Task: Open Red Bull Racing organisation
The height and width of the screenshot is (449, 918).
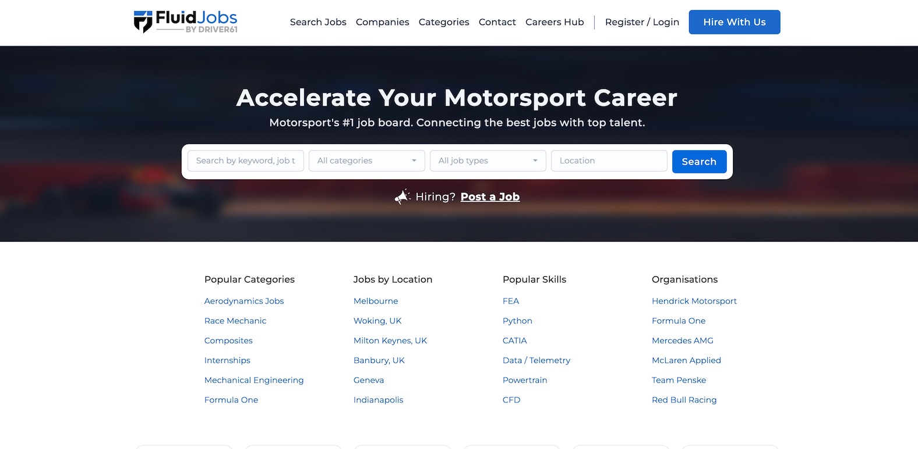Action: (x=684, y=400)
